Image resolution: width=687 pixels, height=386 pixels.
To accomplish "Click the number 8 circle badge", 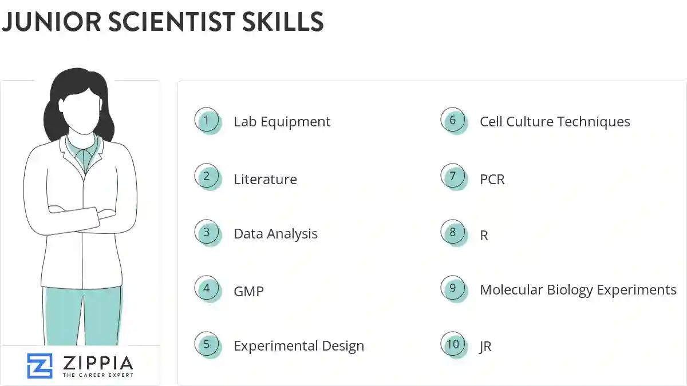I will point(453,232).
